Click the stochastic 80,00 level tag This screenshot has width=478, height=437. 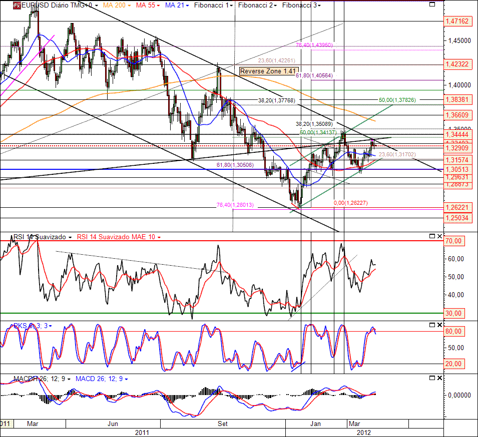coord(453,332)
